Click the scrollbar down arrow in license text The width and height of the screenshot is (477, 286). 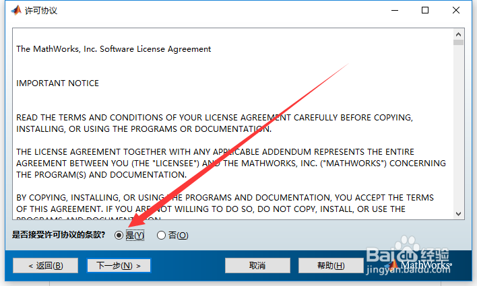(458, 214)
